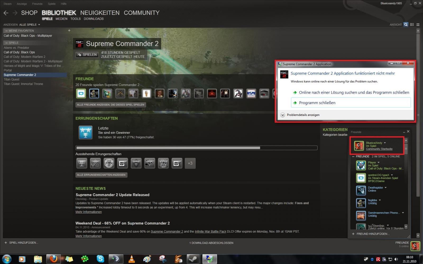Click Spiel hinzufügen at bottom left
This screenshot has height=264, width=423.
point(21,243)
